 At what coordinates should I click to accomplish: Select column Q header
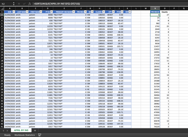point(184,9)
